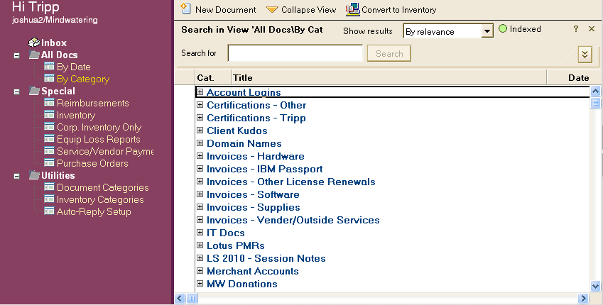Collapse the Special folder in sidebar

pyautogui.click(x=16, y=91)
